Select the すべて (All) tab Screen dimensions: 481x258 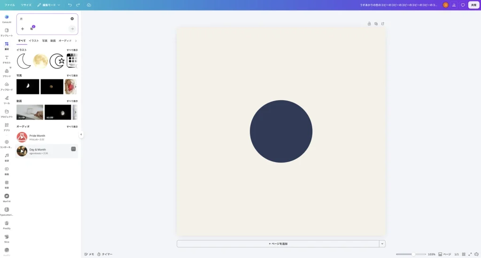point(22,41)
